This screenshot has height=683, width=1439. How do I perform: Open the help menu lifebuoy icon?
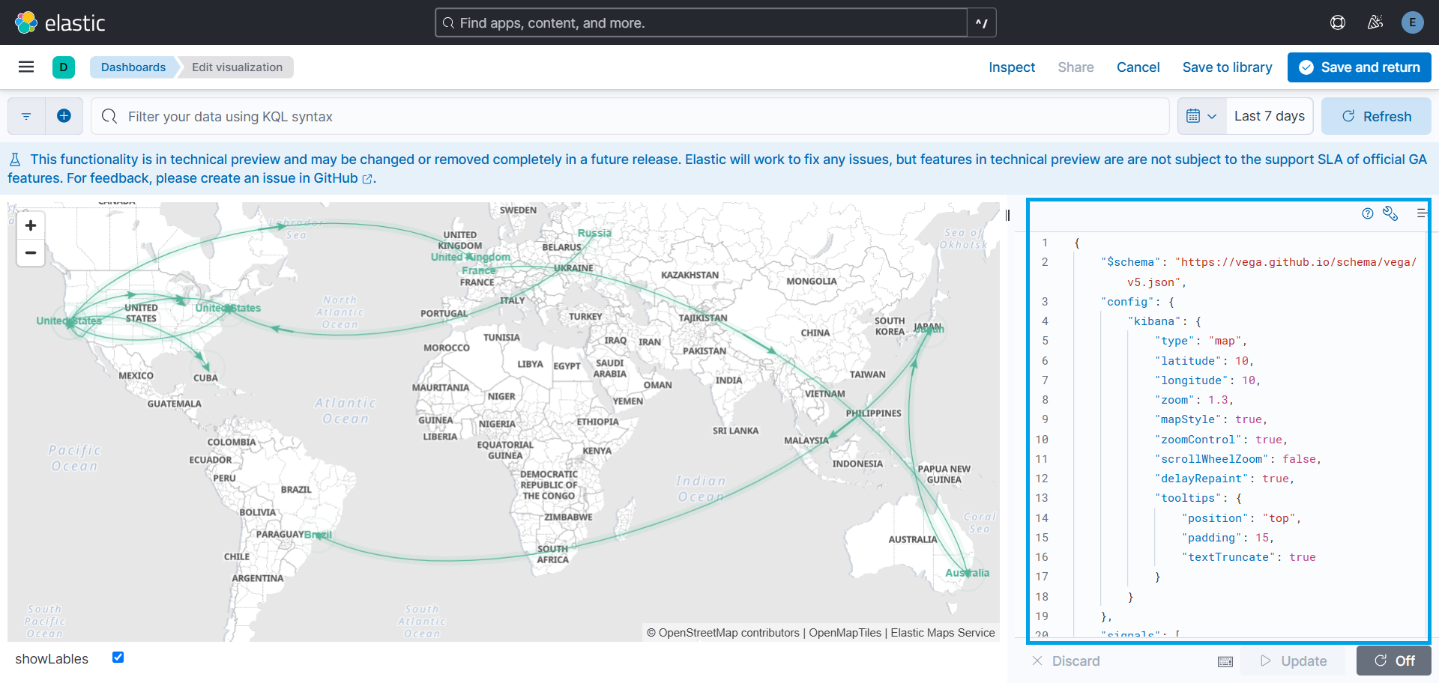pyautogui.click(x=1338, y=22)
